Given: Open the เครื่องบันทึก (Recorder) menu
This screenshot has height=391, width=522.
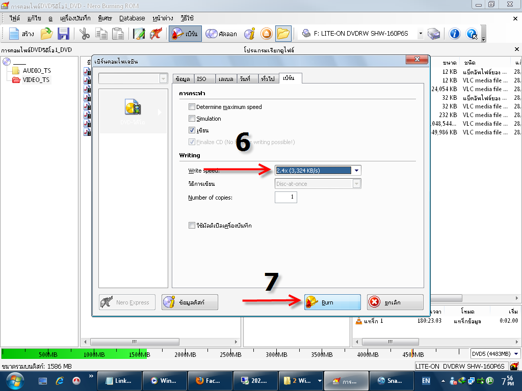Looking at the screenshot, I should (75, 18).
